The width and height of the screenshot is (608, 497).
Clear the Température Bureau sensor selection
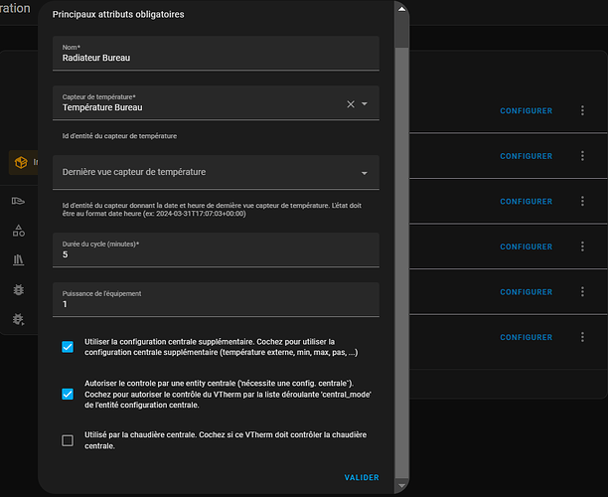click(x=350, y=103)
